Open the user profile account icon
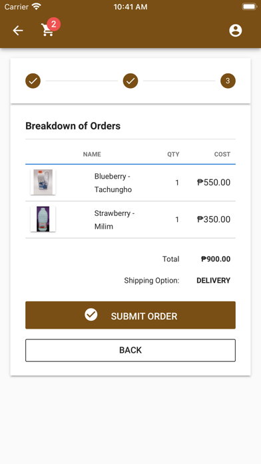 point(236,31)
